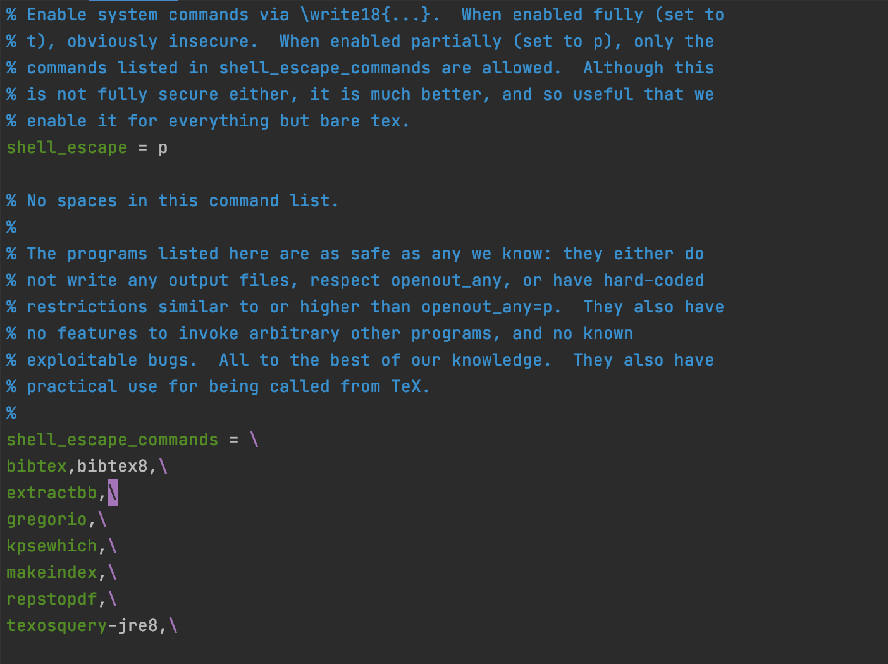Place cursor on kpsewhich entry
Image resolution: width=888 pixels, height=664 pixels.
click(51, 546)
